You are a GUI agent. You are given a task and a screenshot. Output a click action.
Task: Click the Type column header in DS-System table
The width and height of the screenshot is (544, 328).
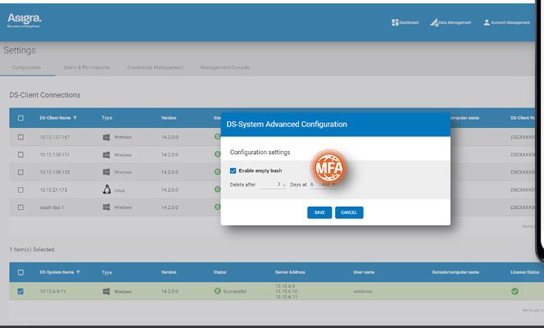pos(107,272)
